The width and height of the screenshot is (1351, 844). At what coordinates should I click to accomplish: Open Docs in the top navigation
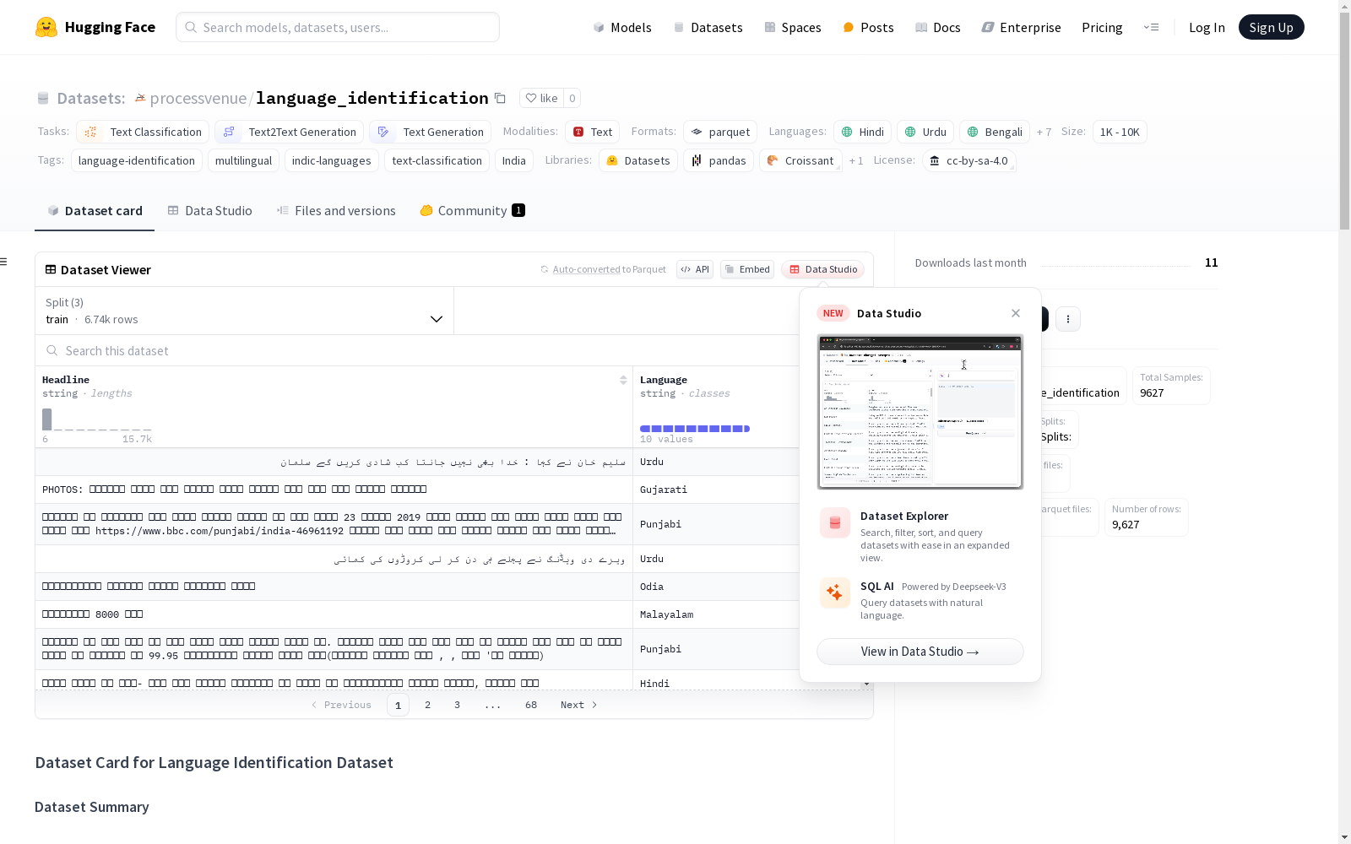937,27
